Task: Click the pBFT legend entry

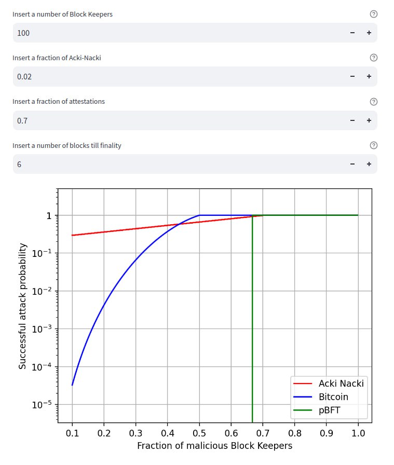Action: pos(329,410)
